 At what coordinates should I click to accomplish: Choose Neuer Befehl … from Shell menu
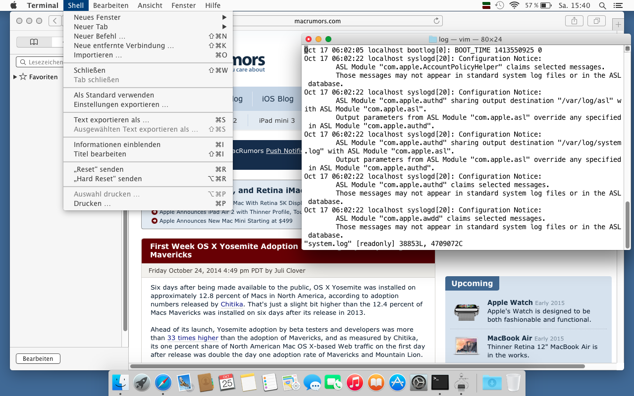click(149, 36)
